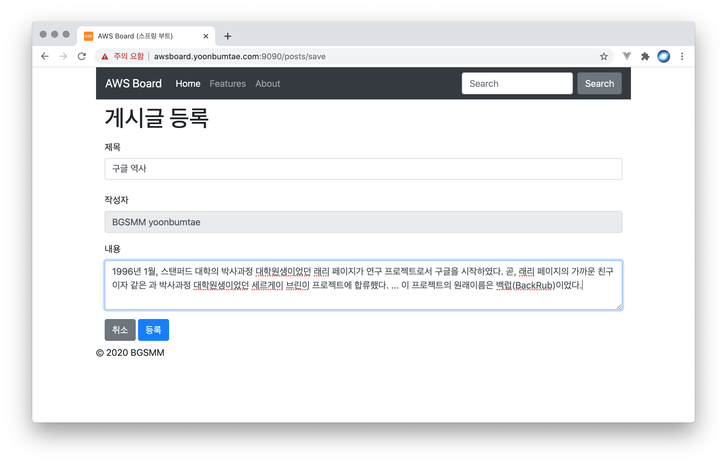Open Chrome's three-dot menu
Screen dimensions: 727x465
682,56
